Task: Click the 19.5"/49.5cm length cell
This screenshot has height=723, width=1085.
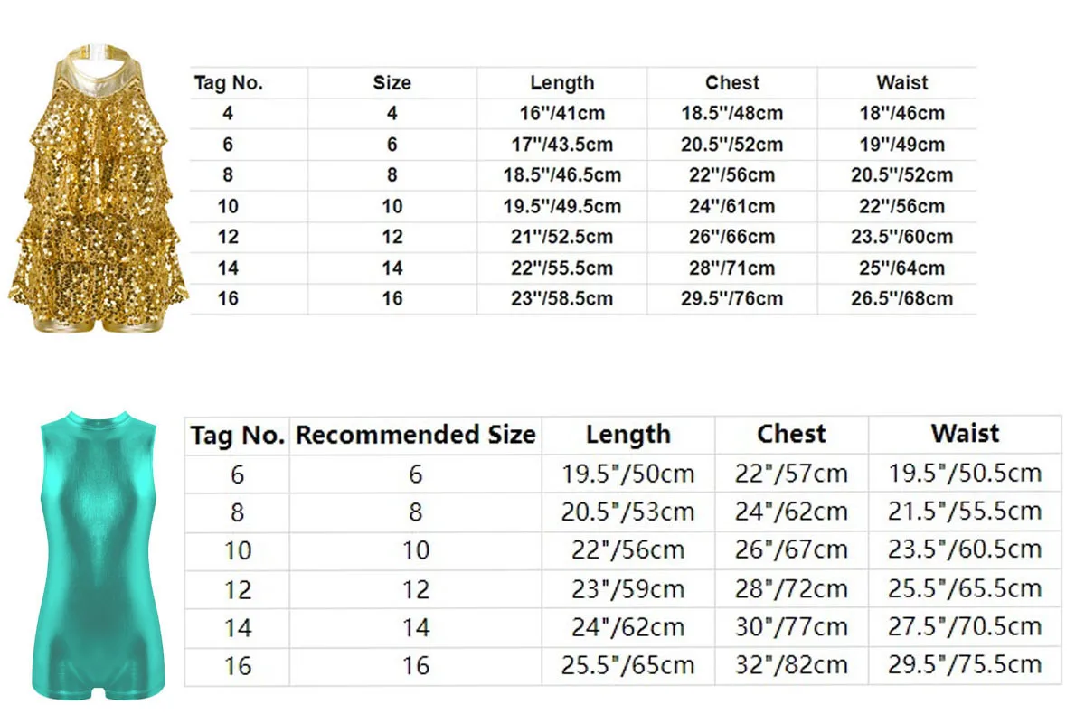Action: (561, 206)
